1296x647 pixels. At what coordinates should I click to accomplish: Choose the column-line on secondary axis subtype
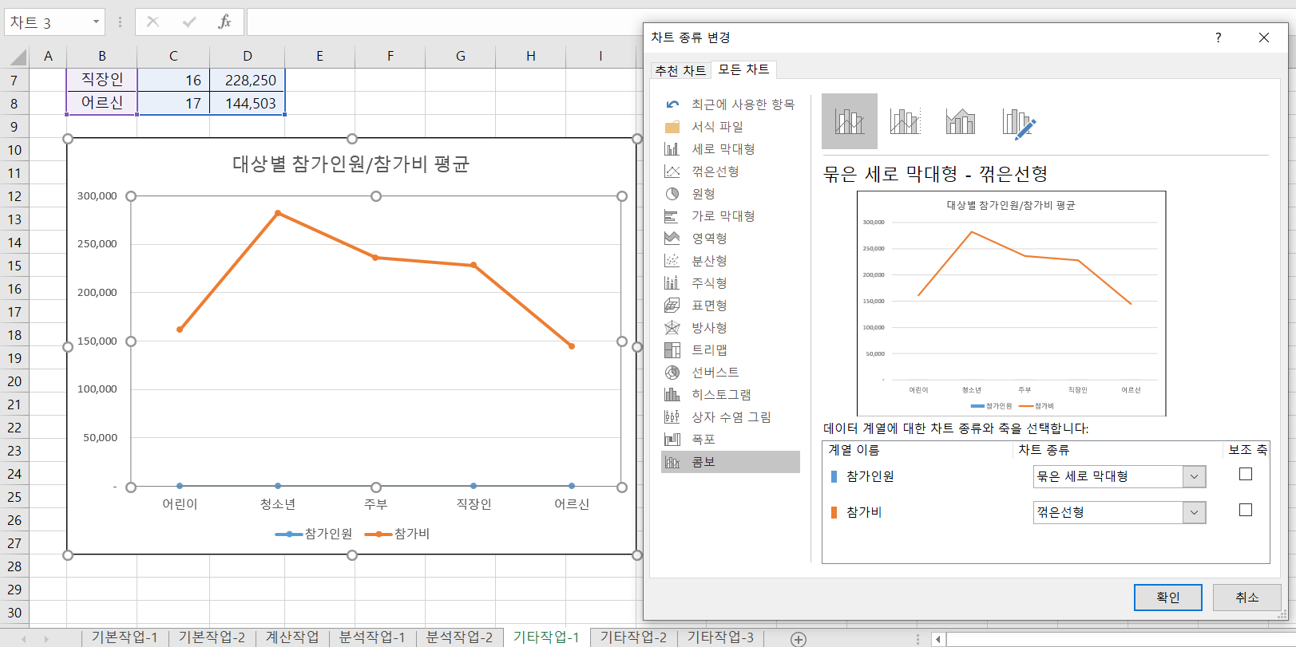pos(905,121)
